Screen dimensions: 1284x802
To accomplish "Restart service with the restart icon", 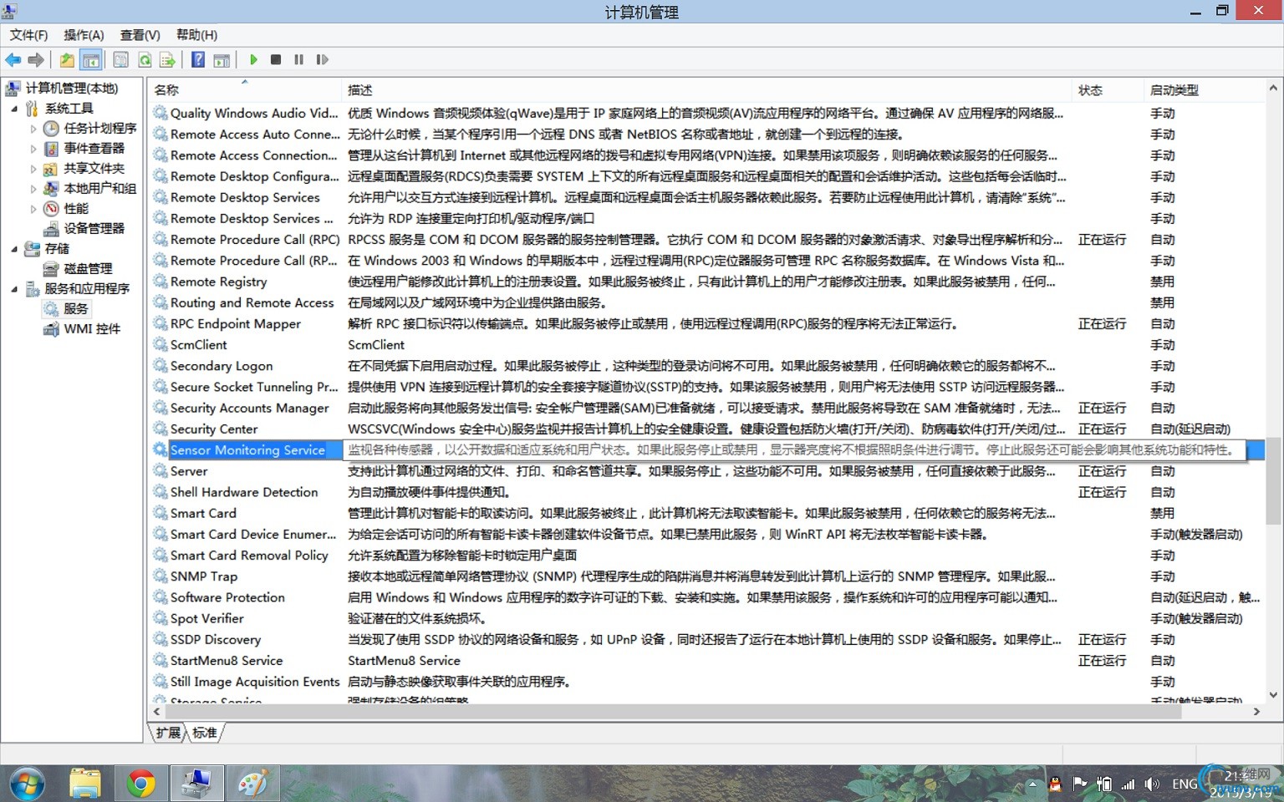I will point(322,60).
